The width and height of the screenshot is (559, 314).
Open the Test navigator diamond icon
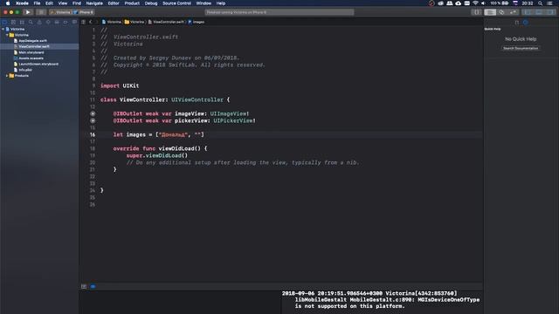click(48, 22)
